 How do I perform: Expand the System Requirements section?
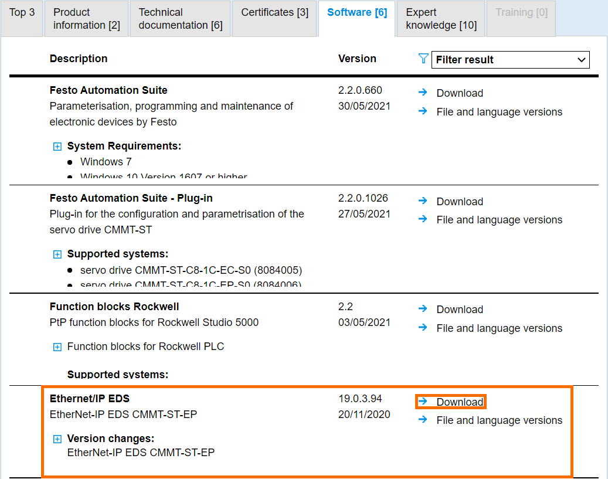click(57, 147)
